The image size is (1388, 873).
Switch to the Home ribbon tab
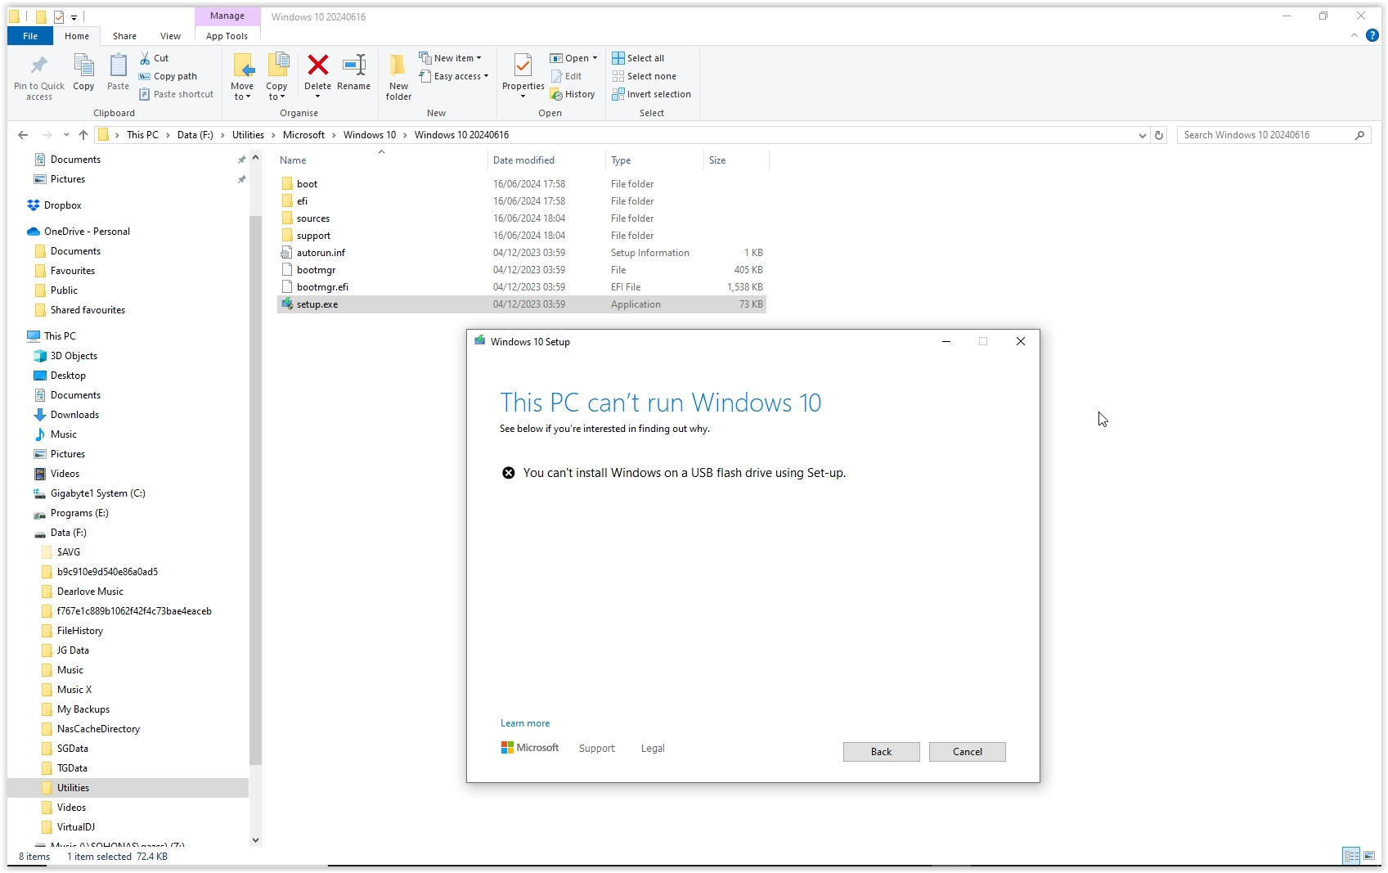[77, 36]
